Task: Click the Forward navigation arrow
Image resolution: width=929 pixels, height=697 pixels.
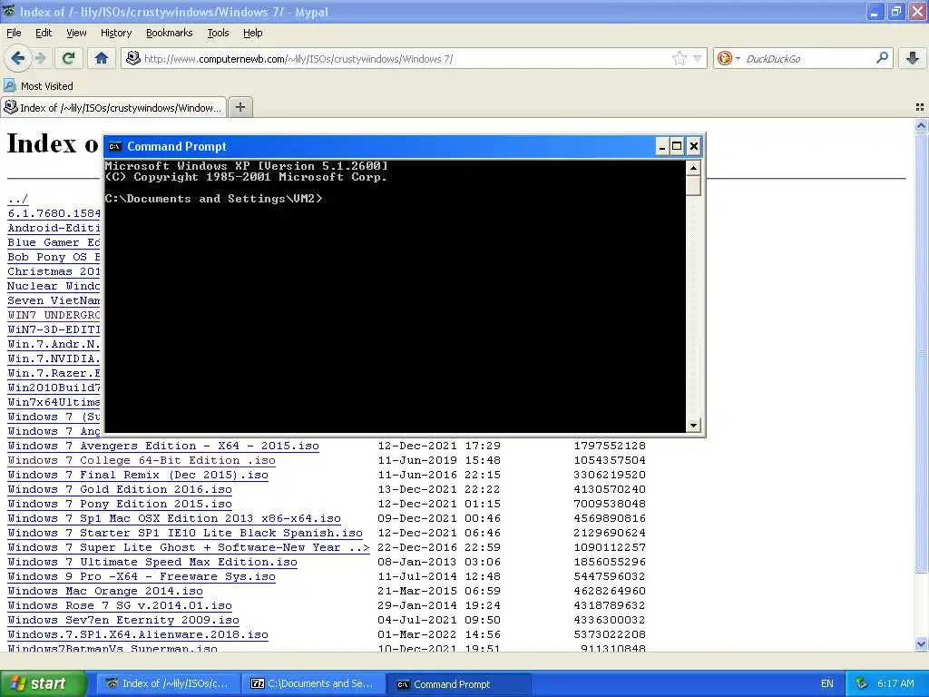Action: [x=40, y=58]
